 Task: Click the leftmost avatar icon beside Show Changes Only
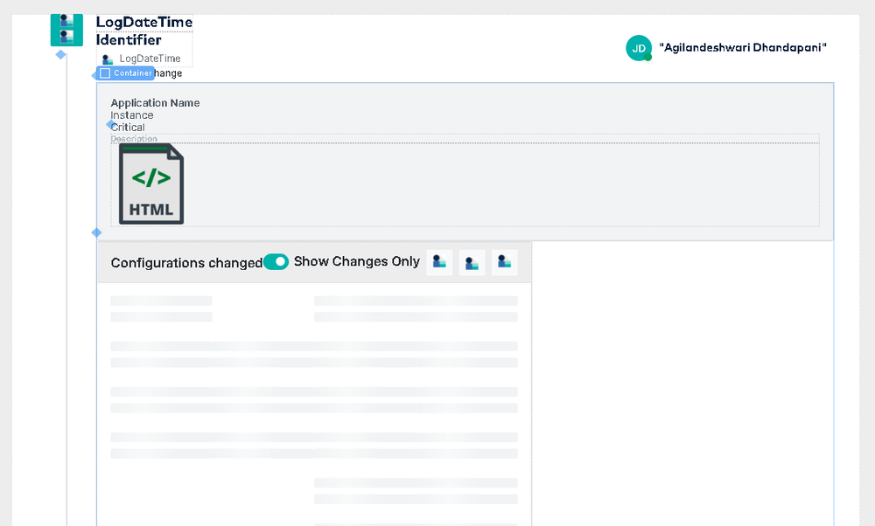pos(438,261)
